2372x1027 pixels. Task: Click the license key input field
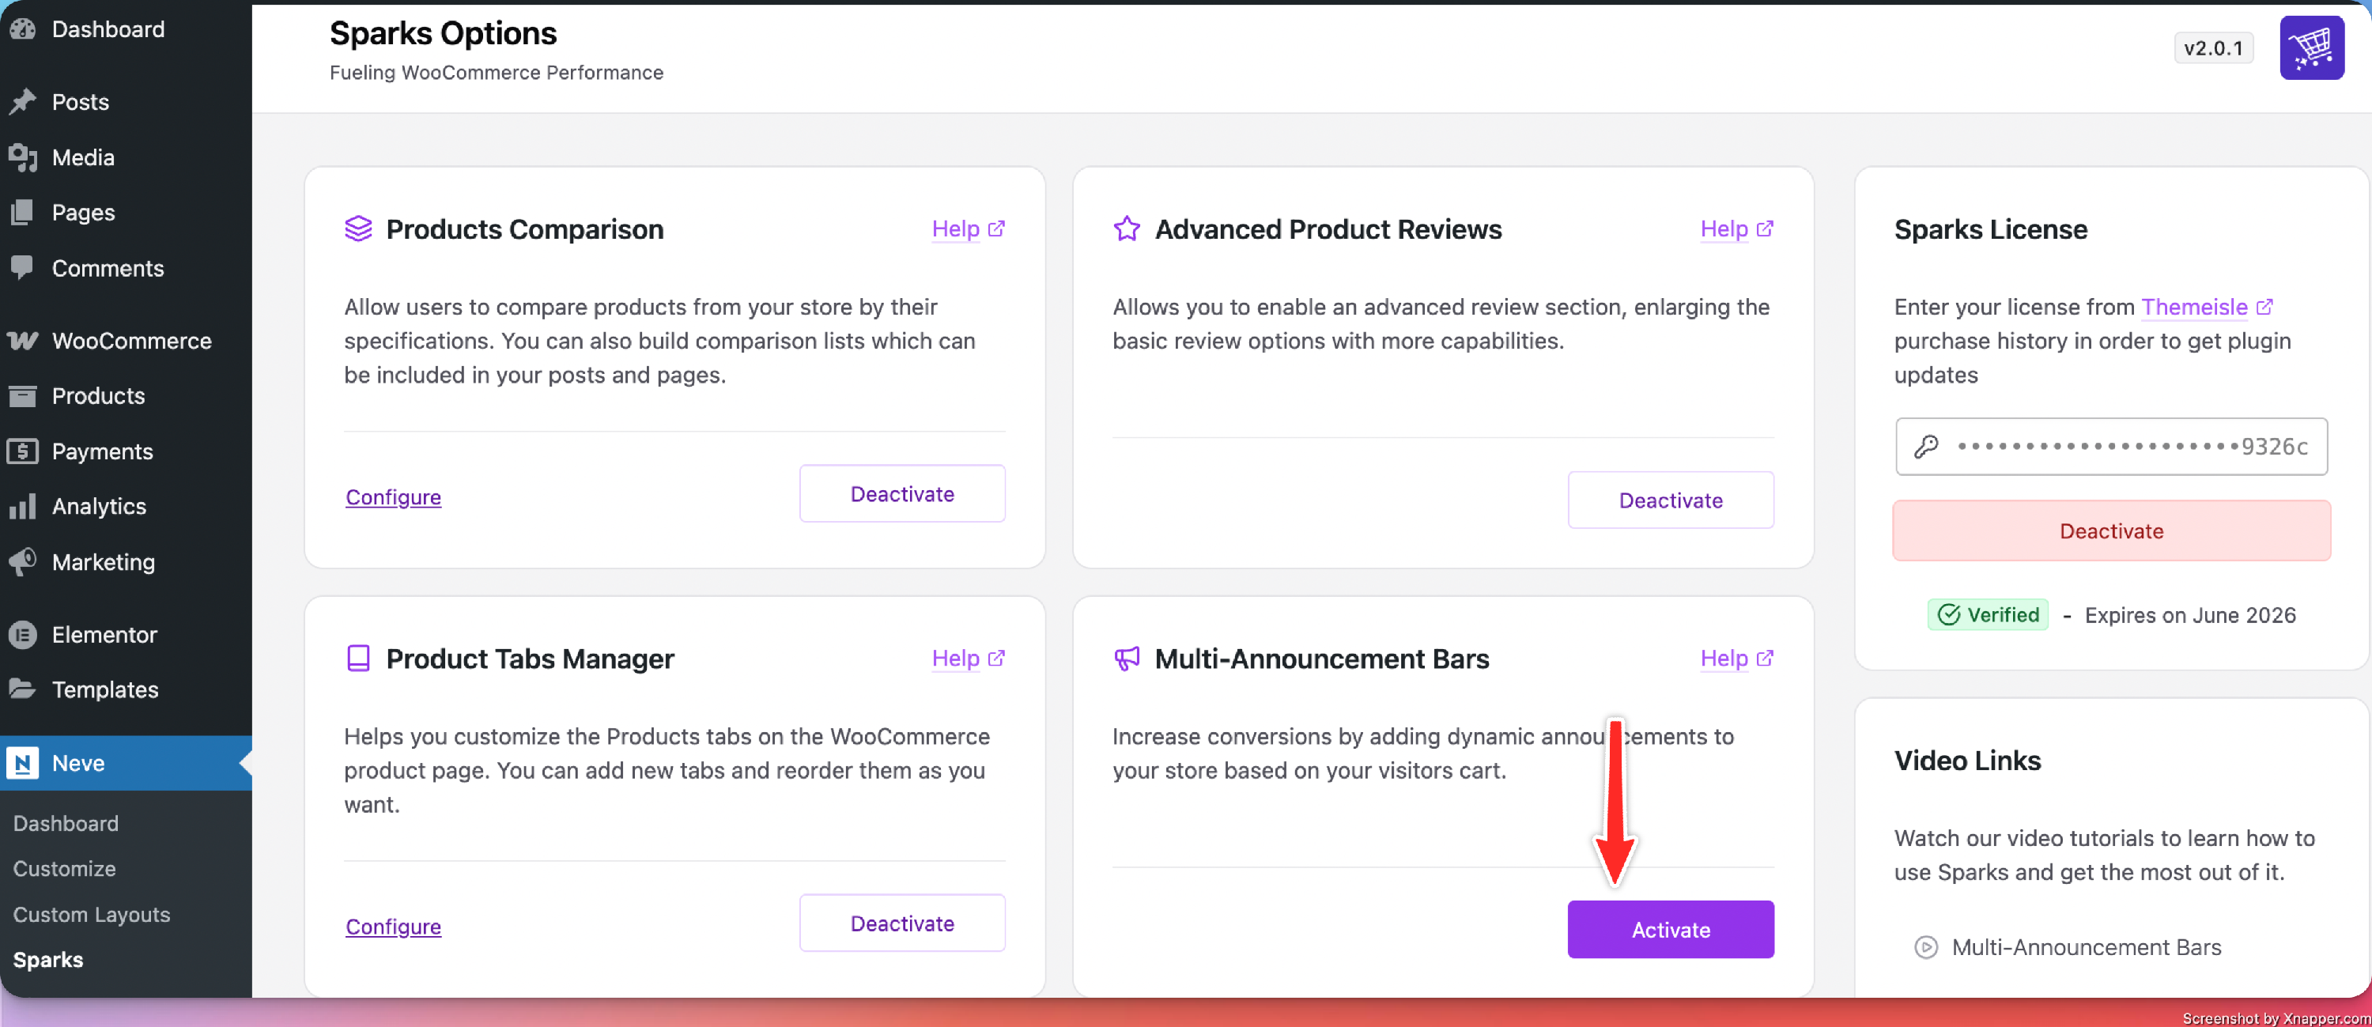pyautogui.click(x=2111, y=447)
